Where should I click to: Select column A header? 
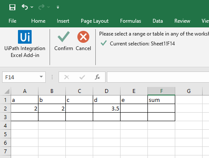pos(25,91)
